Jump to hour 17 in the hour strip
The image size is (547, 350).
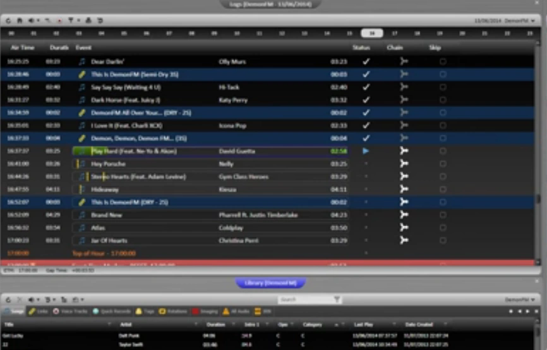click(x=395, y=33)
